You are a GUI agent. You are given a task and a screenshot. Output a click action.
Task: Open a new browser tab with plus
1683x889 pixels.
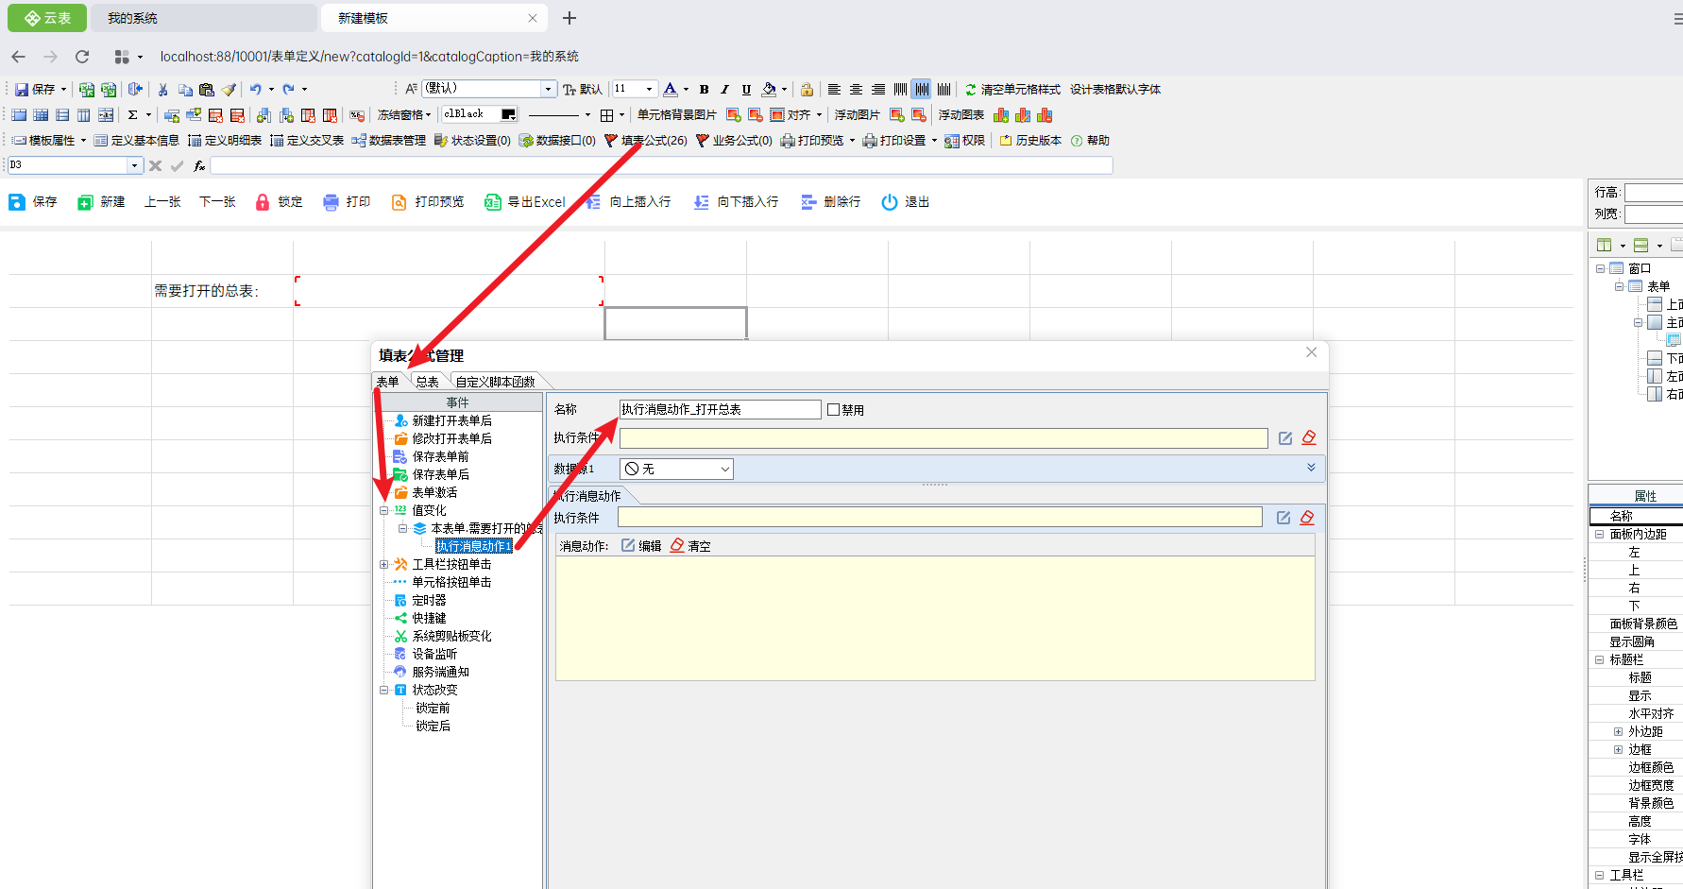pyautogui.click(x=569, y=18)
